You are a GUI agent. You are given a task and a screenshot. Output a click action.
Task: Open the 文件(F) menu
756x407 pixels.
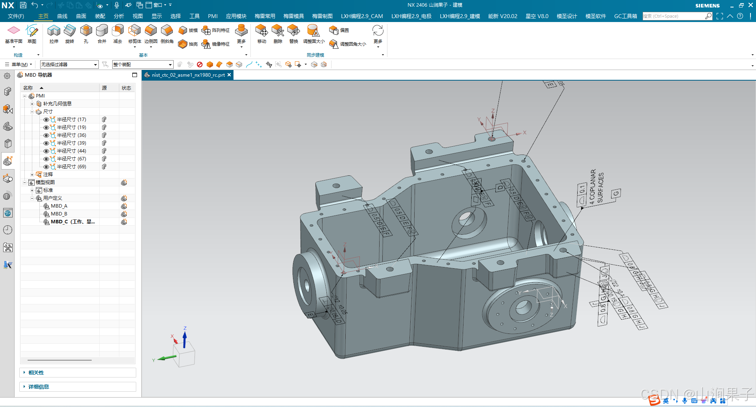tap(16, 16)
